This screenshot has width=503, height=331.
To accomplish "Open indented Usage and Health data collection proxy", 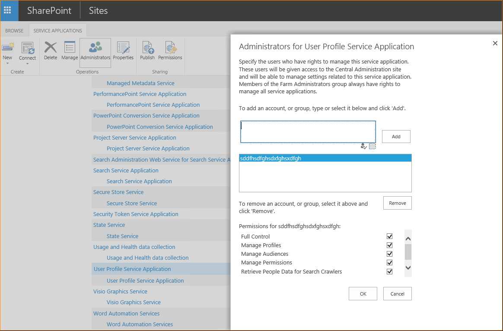I will click(147, 258).
